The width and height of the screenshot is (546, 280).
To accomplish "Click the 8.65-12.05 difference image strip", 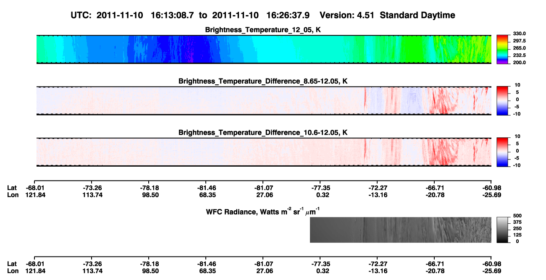I will pos(264,101).
